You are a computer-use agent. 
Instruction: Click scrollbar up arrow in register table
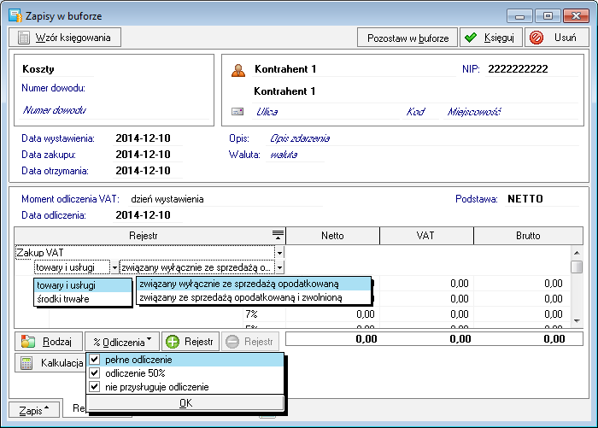coord(577,253)
